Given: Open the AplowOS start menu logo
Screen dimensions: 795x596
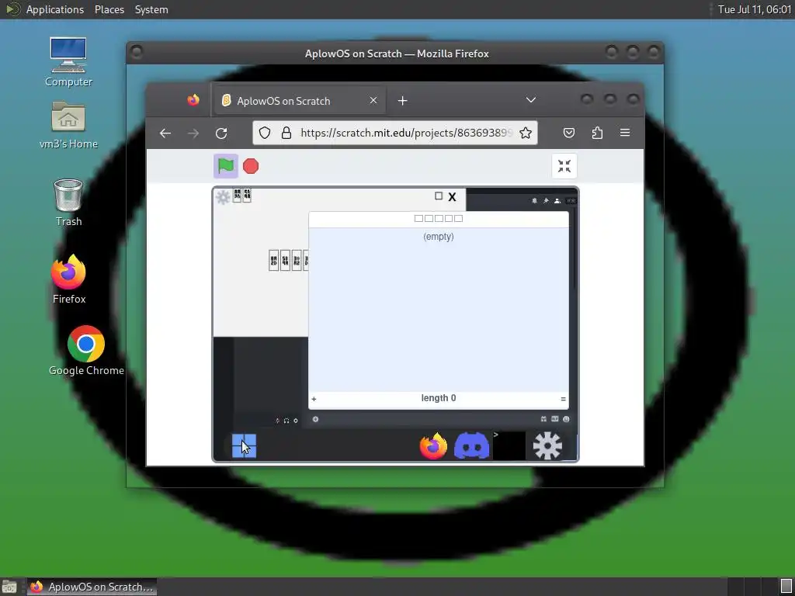Looking at the screenshot, I should point(244,446).
